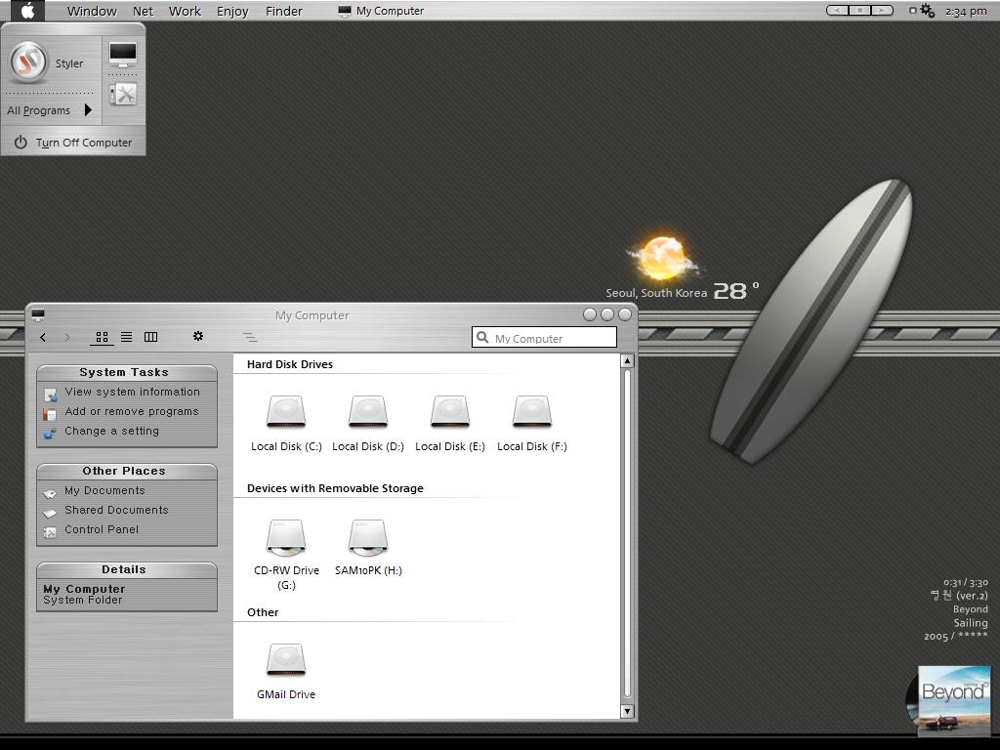The width and height of the screenshot is (1000, 750).
Task: Open Shared Documents link
Action: coord(116,510)
